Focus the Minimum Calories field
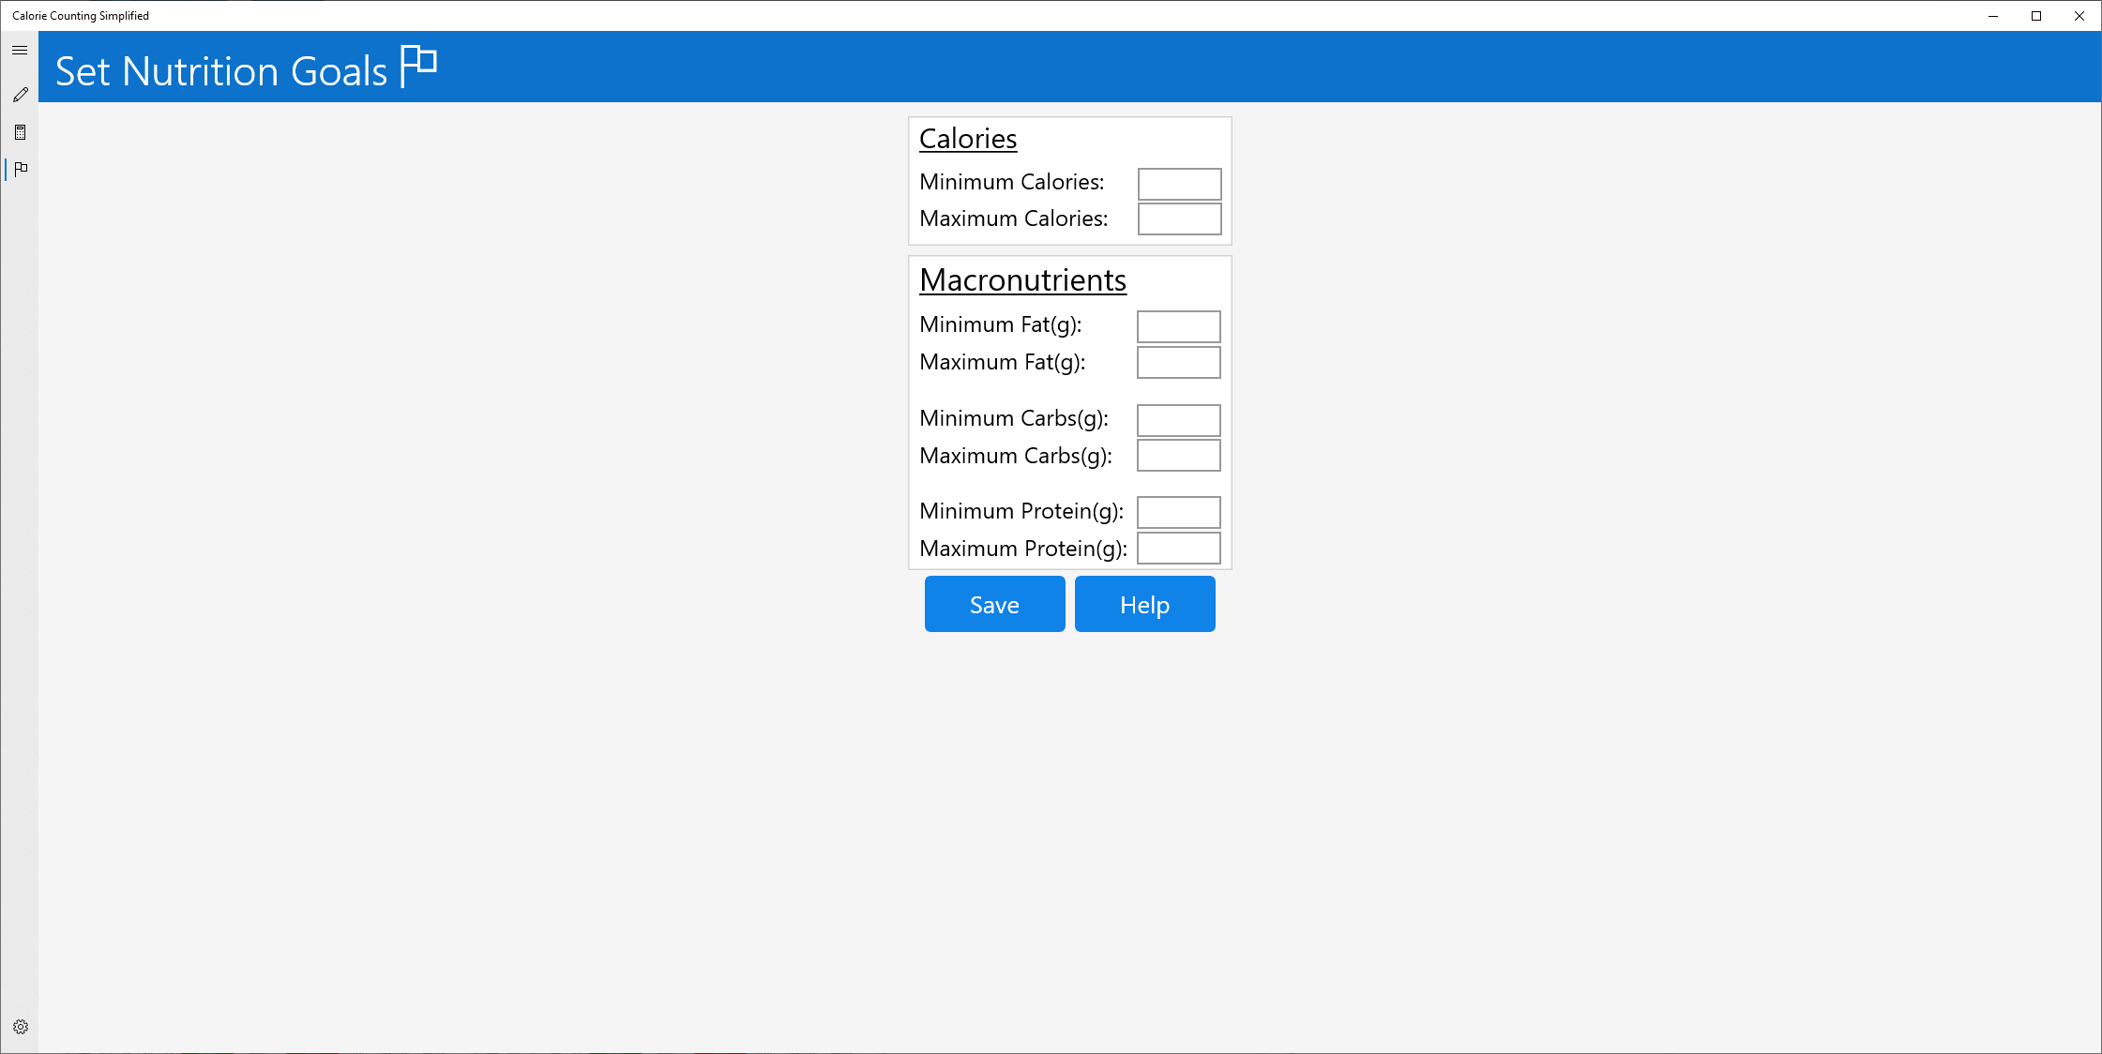 1179,184
